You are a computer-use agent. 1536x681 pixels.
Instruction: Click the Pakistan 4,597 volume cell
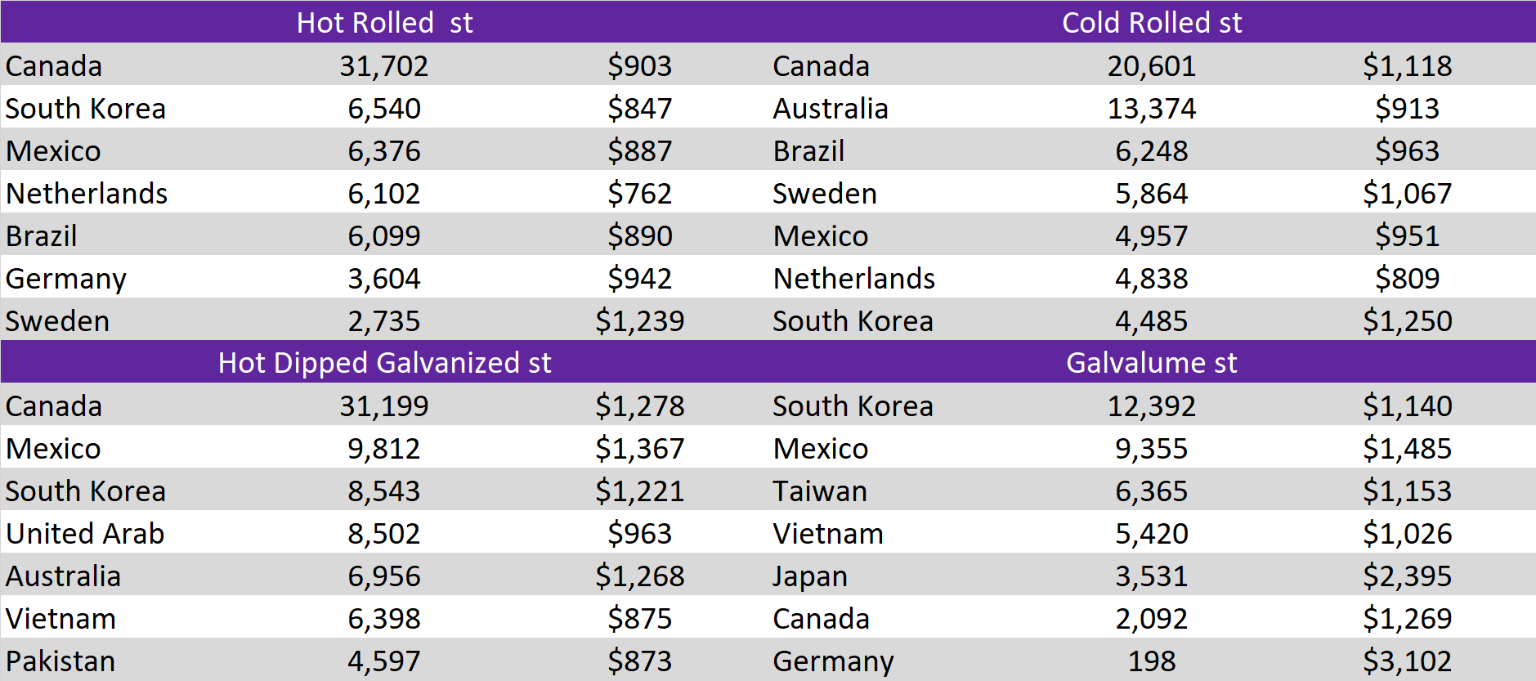click(x=384, y=661)
